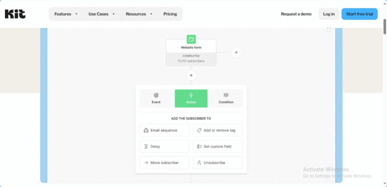387x187 pixels.
Task: Click the Email sequence envelope icon
Action: pos(146,130)
